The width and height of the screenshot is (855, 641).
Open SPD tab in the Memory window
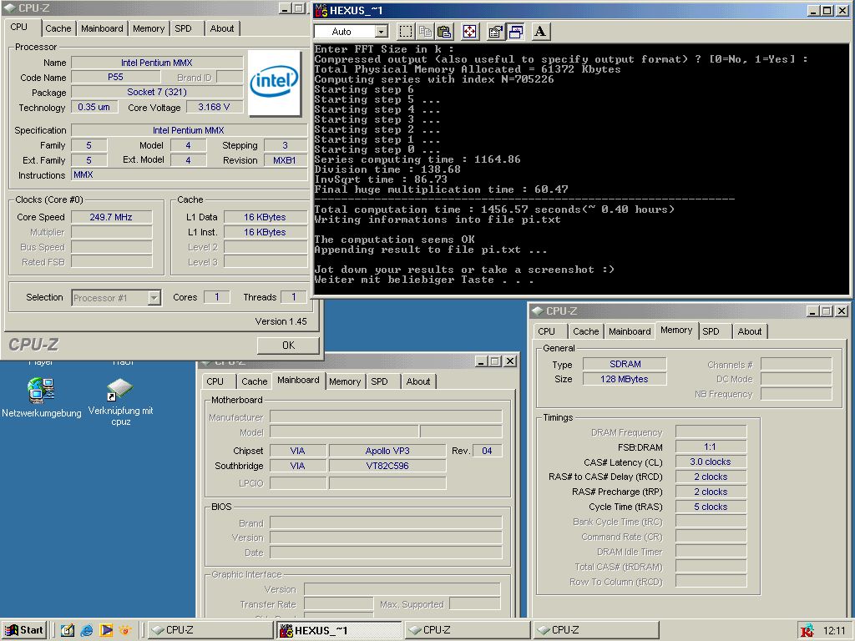[x=711, y=331]
